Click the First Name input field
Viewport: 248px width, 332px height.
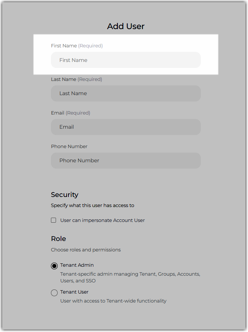[x=126, y=60]
